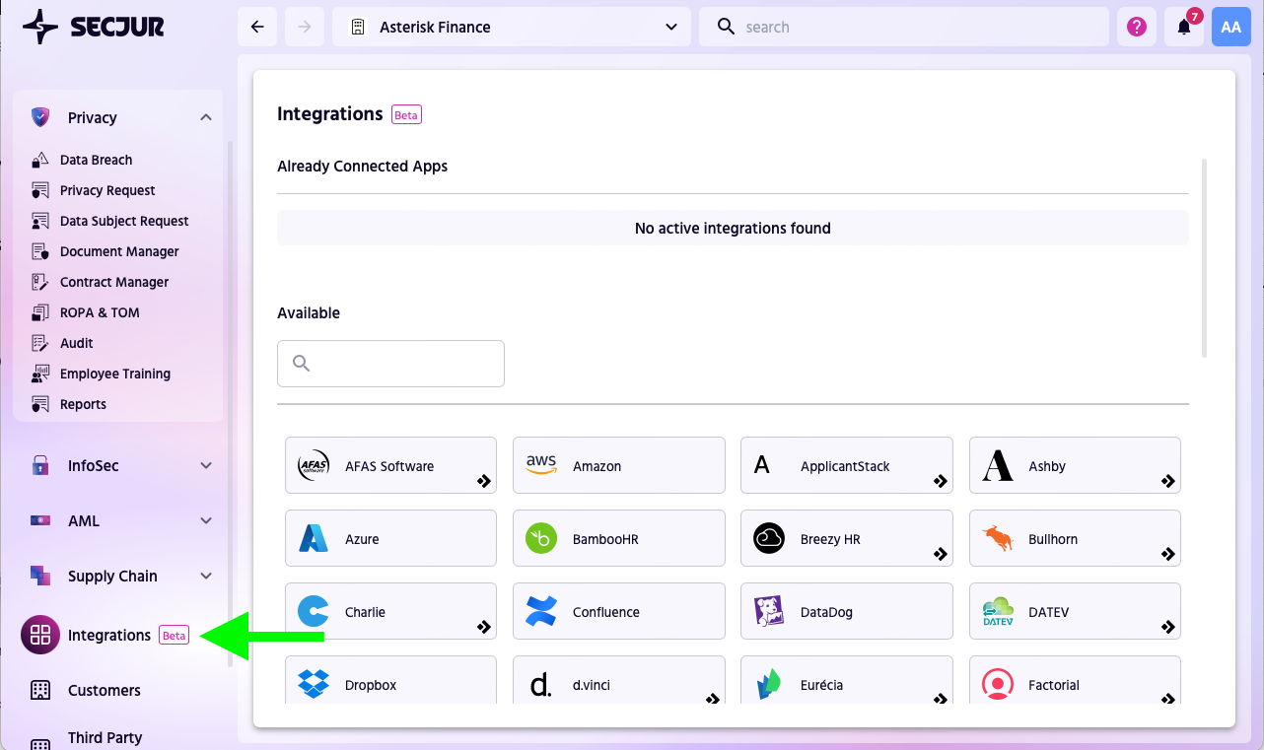Select the Eurécia integration card
1264x750 pixels.
(x=846, y=680)
